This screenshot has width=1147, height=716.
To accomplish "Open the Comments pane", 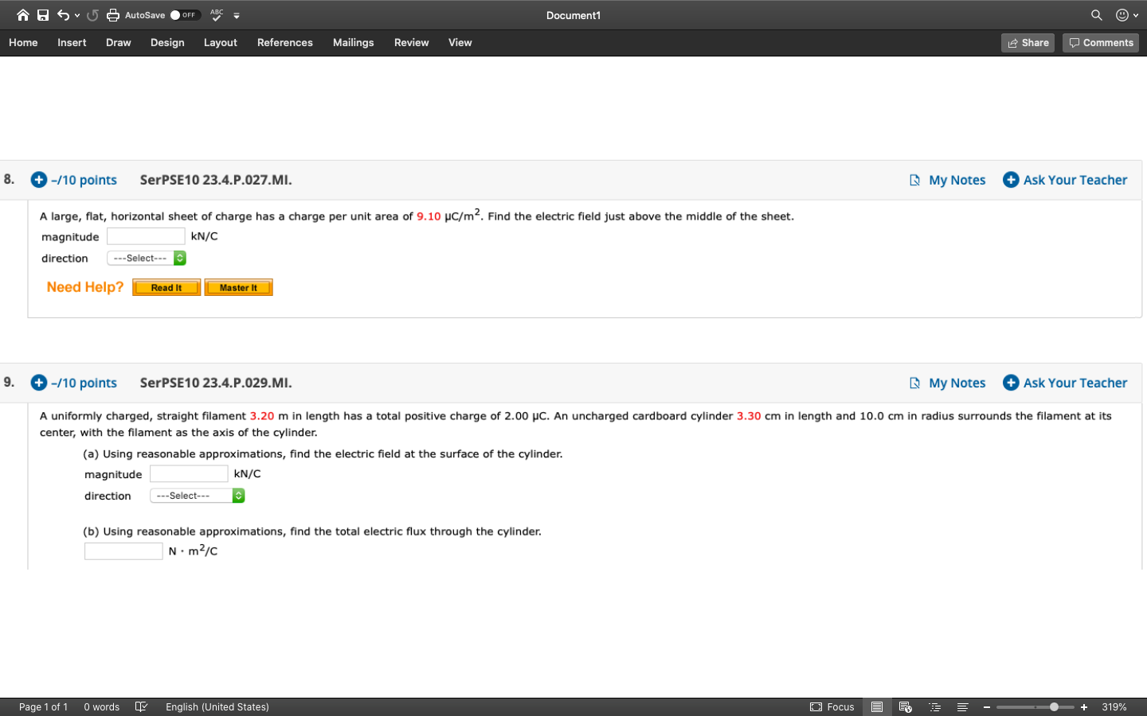I will point(1101,43).
